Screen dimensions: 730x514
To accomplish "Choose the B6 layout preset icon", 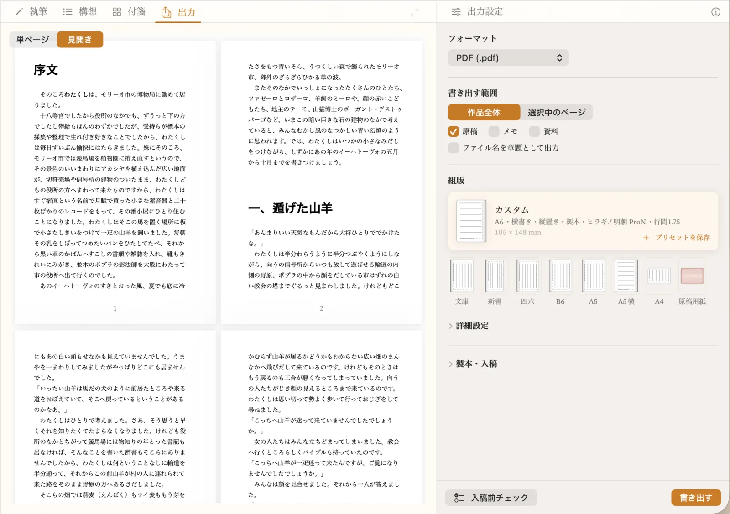I will point(560,276).
